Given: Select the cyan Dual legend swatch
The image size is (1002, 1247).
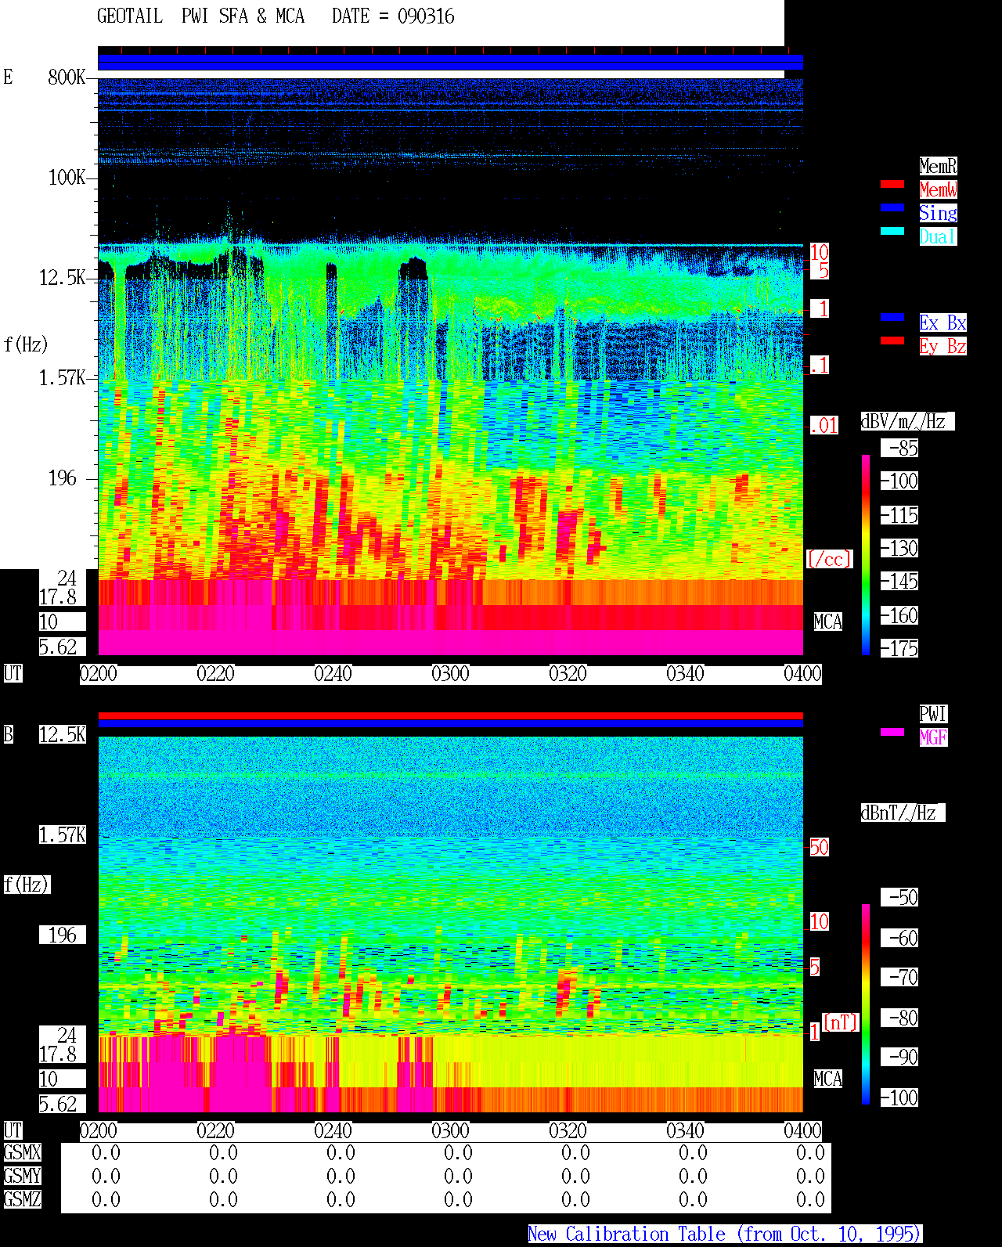Looking at the screenshot, I should point(892,231).
